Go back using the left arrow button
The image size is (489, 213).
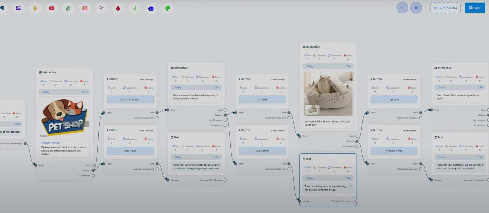point(402,8)
